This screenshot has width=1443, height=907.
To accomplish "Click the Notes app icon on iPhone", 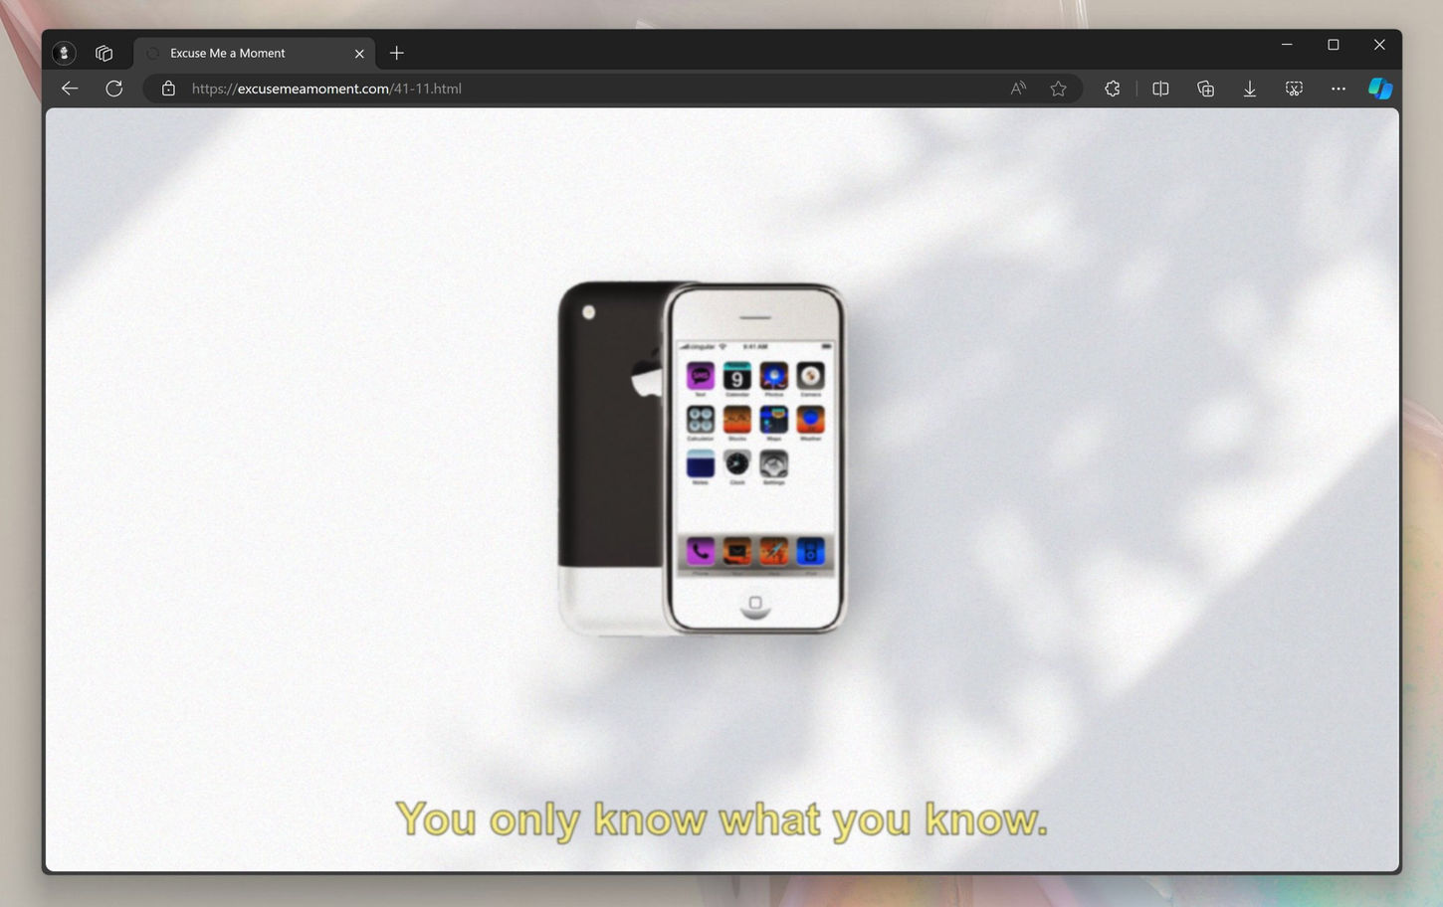I will click(700, 463).
